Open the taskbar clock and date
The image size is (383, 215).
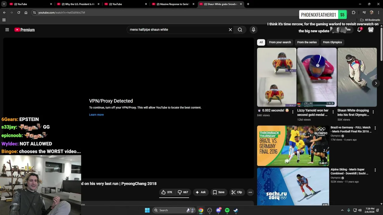(x=370, y=210)
